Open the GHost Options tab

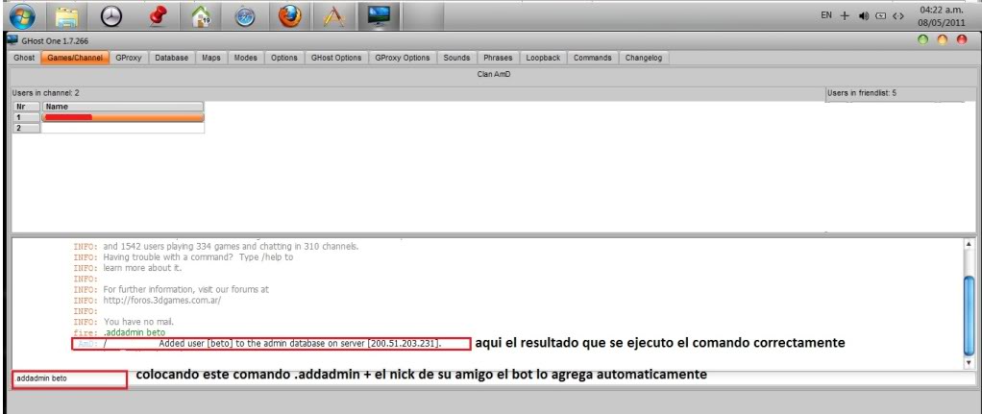[336, 58]
